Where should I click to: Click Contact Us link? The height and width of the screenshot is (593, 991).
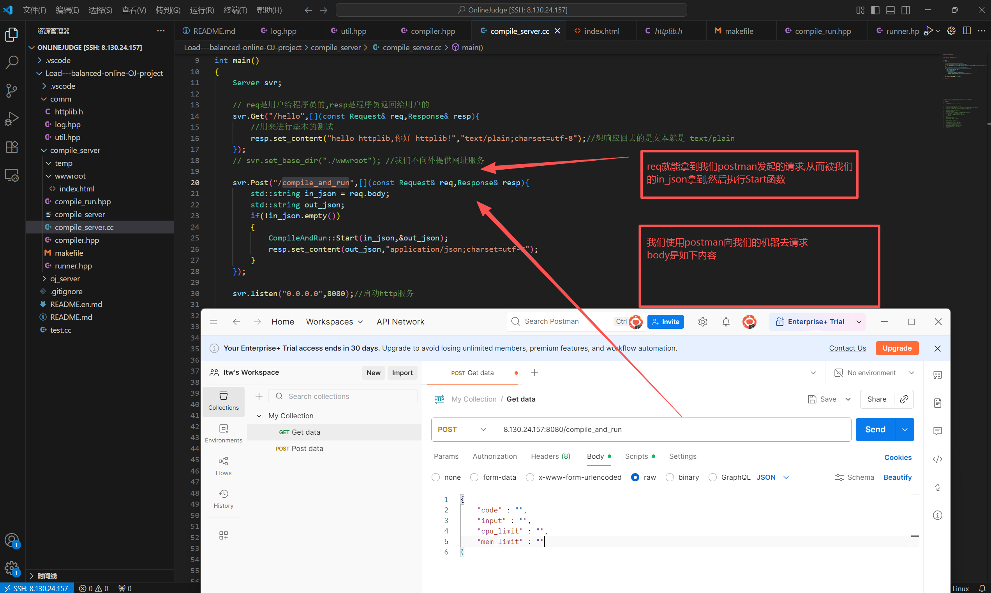coord(847,348)
